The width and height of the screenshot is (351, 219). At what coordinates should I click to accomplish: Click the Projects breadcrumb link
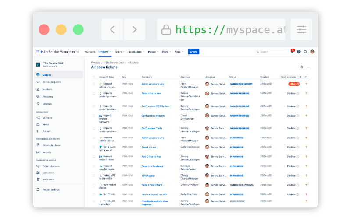pos(96,63)
